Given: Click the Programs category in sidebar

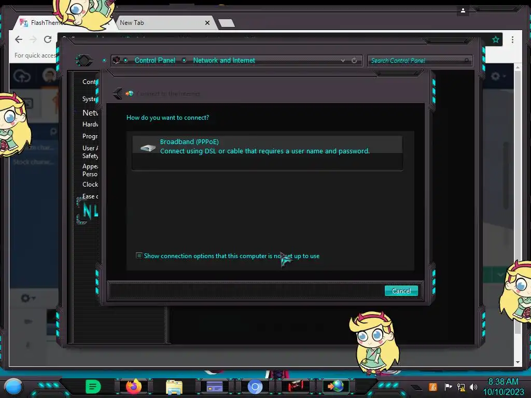Looking at the screenshot, I should 90,136.
